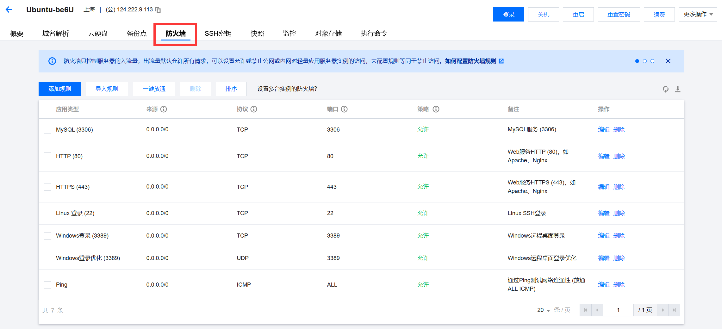
Task: Switch to the 域名解析 tab
Action: click(x=56, y=33)
